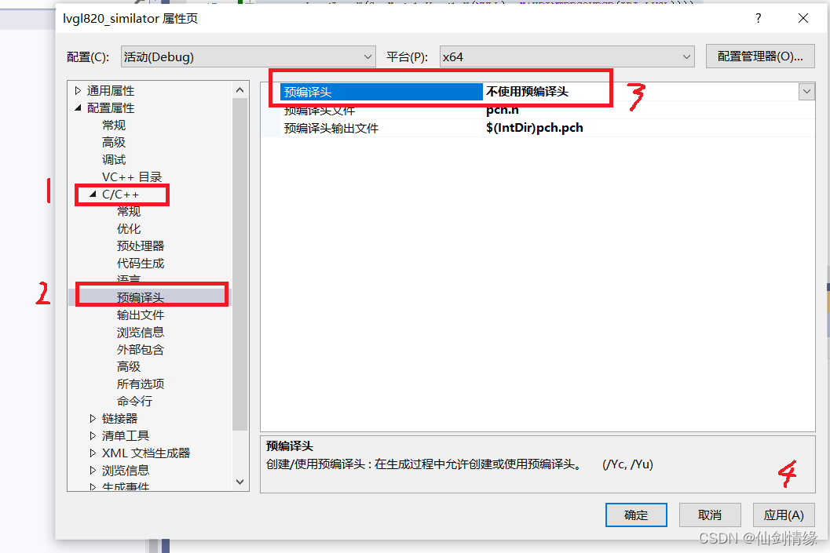Open the 配置 活动(Debug) dropdown
The height and width of the screenshot is (553, 830).
pyautogui.click(x=247, y=56)
